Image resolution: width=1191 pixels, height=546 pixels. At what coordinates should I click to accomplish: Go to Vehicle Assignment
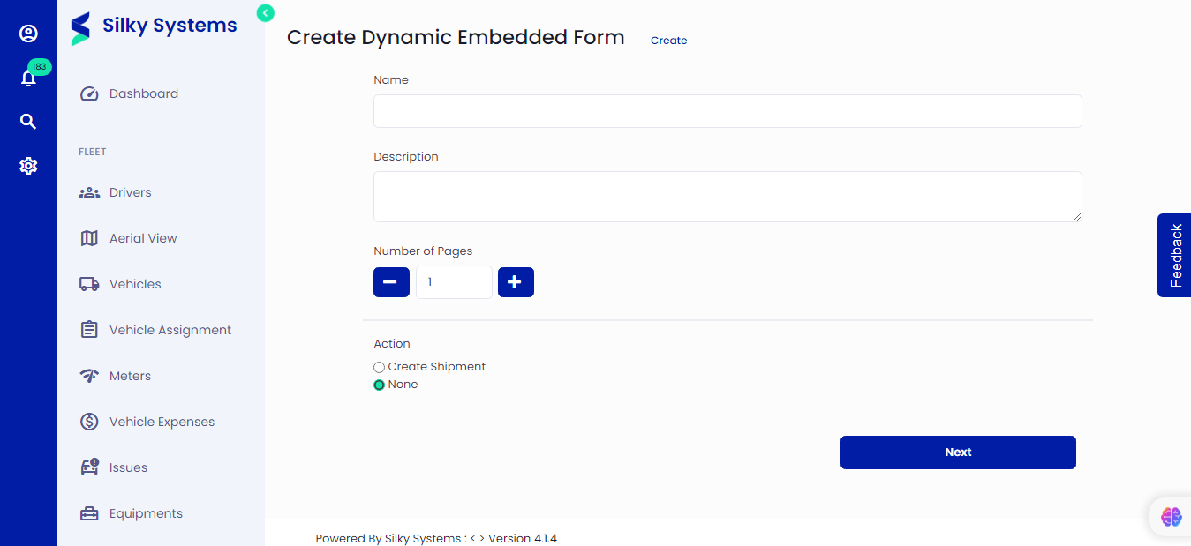click(x=170, y=329)
